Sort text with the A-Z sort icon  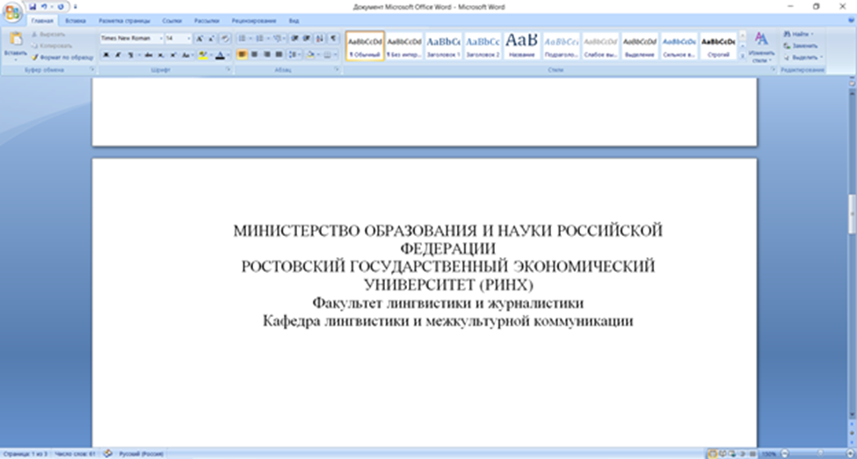pyautogui.click(x=320, y=39)
